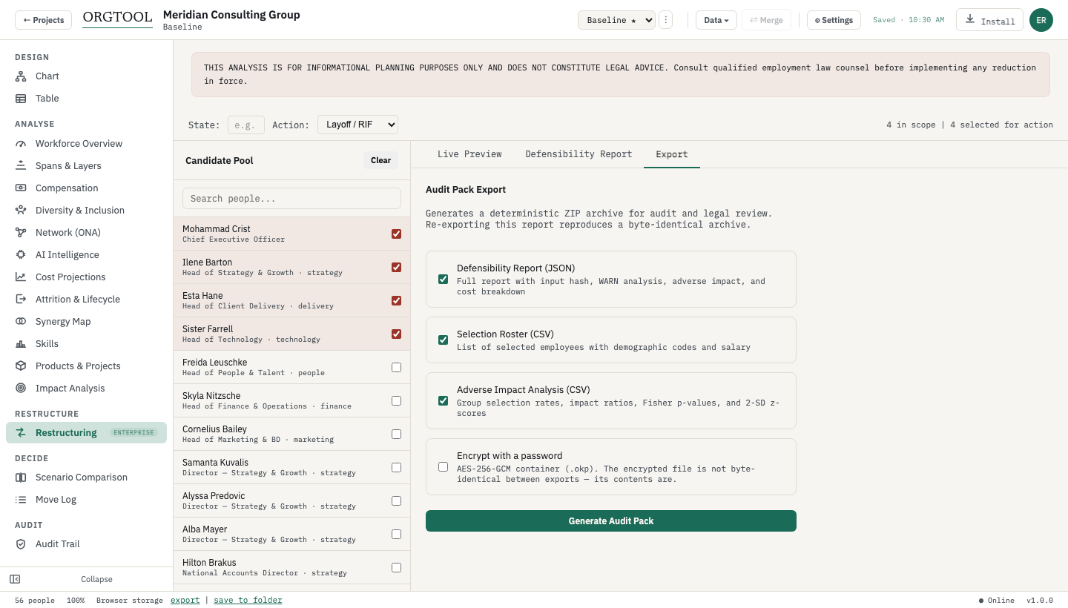Open Scenario Comparison in sidebar
1068x608 pixels.
tap(86, 478)
